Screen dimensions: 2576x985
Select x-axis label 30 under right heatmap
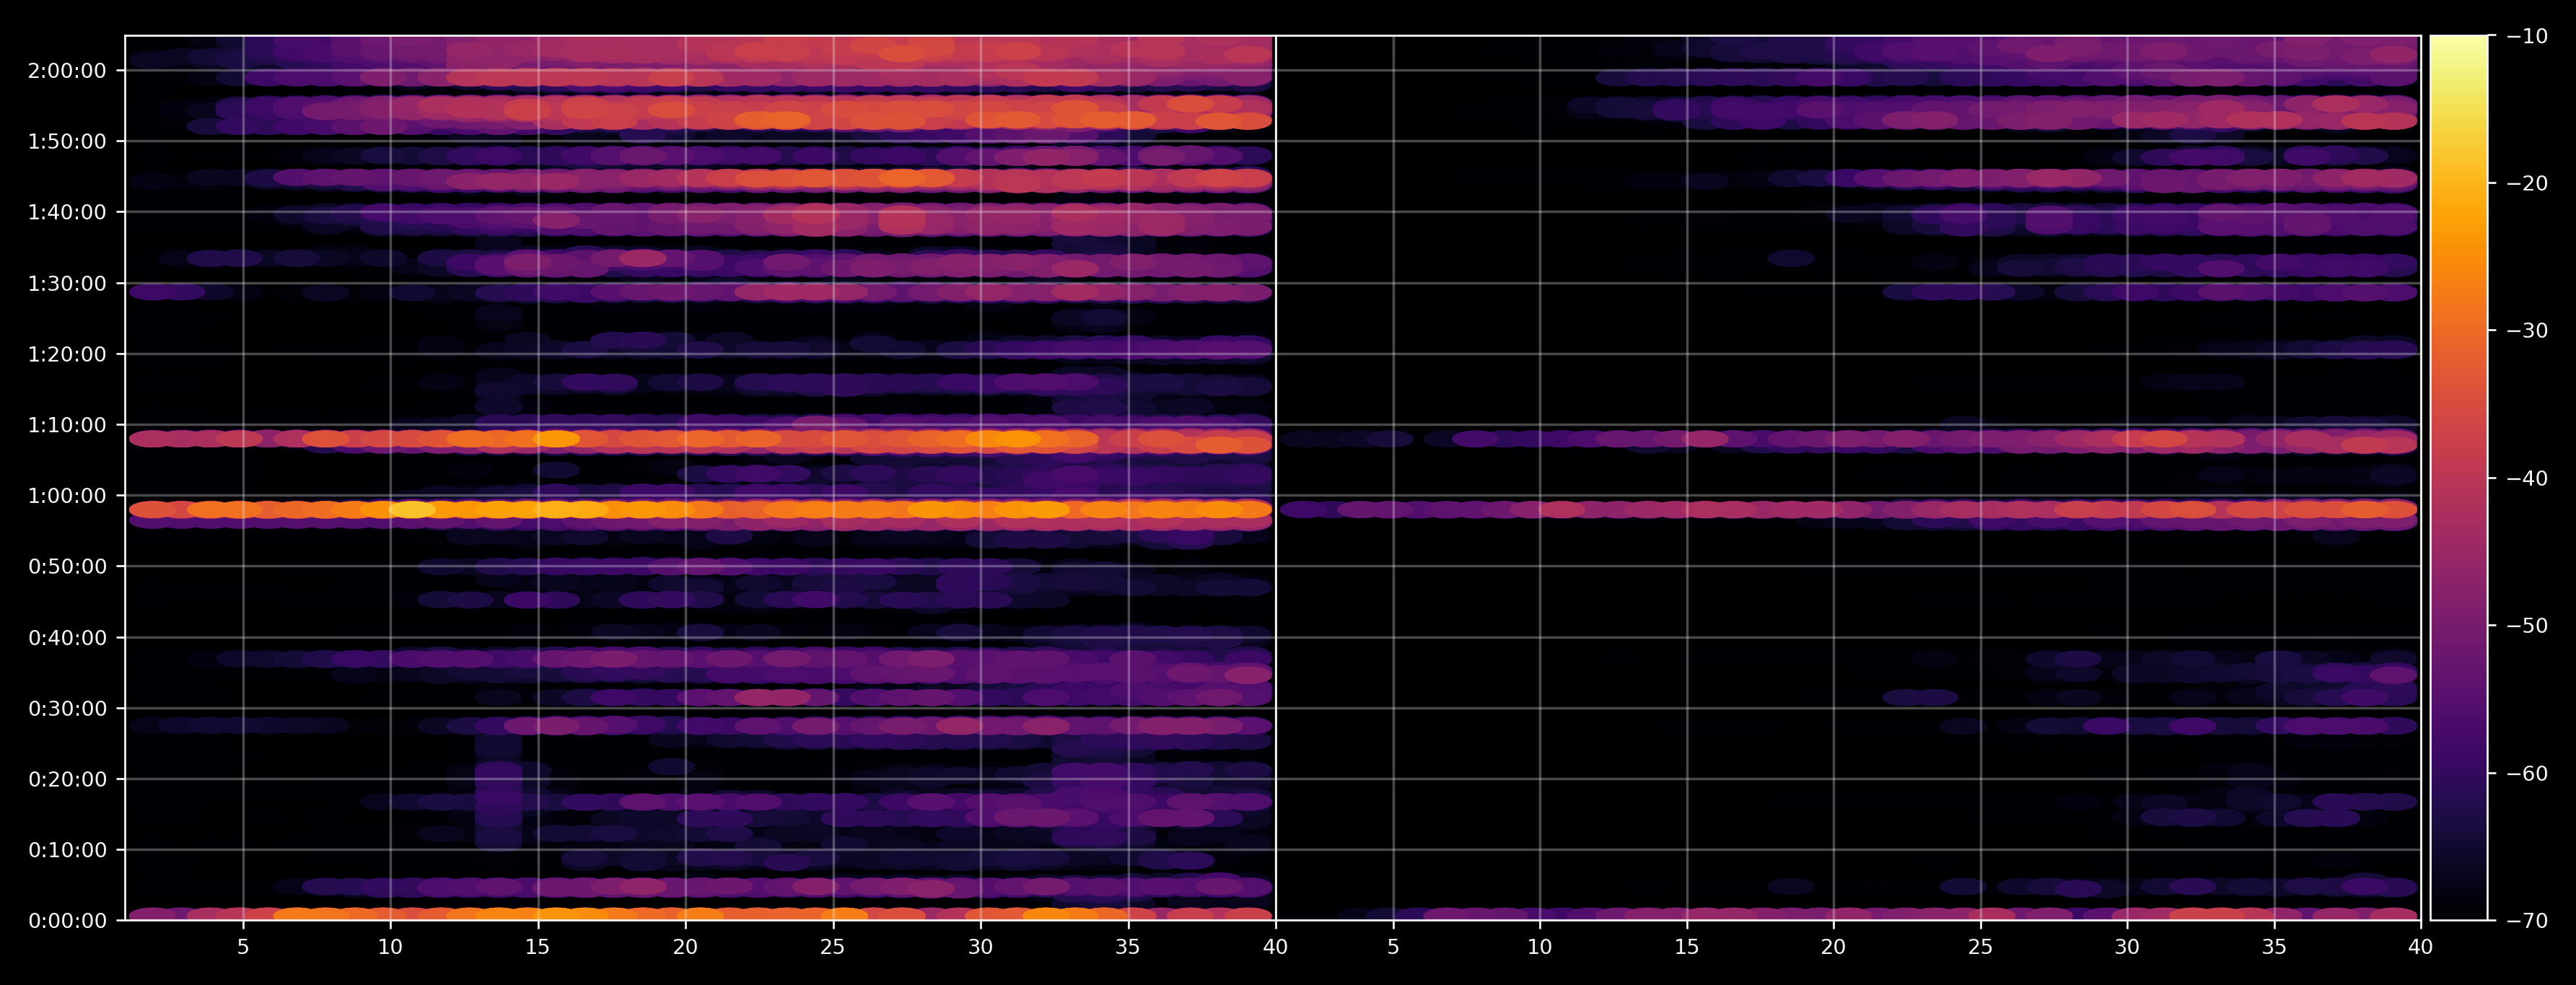2127,947
